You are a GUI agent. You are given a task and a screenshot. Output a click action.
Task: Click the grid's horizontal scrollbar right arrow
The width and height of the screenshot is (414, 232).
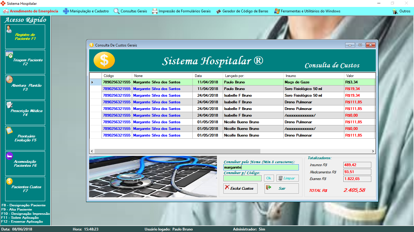tap(373, 151)
